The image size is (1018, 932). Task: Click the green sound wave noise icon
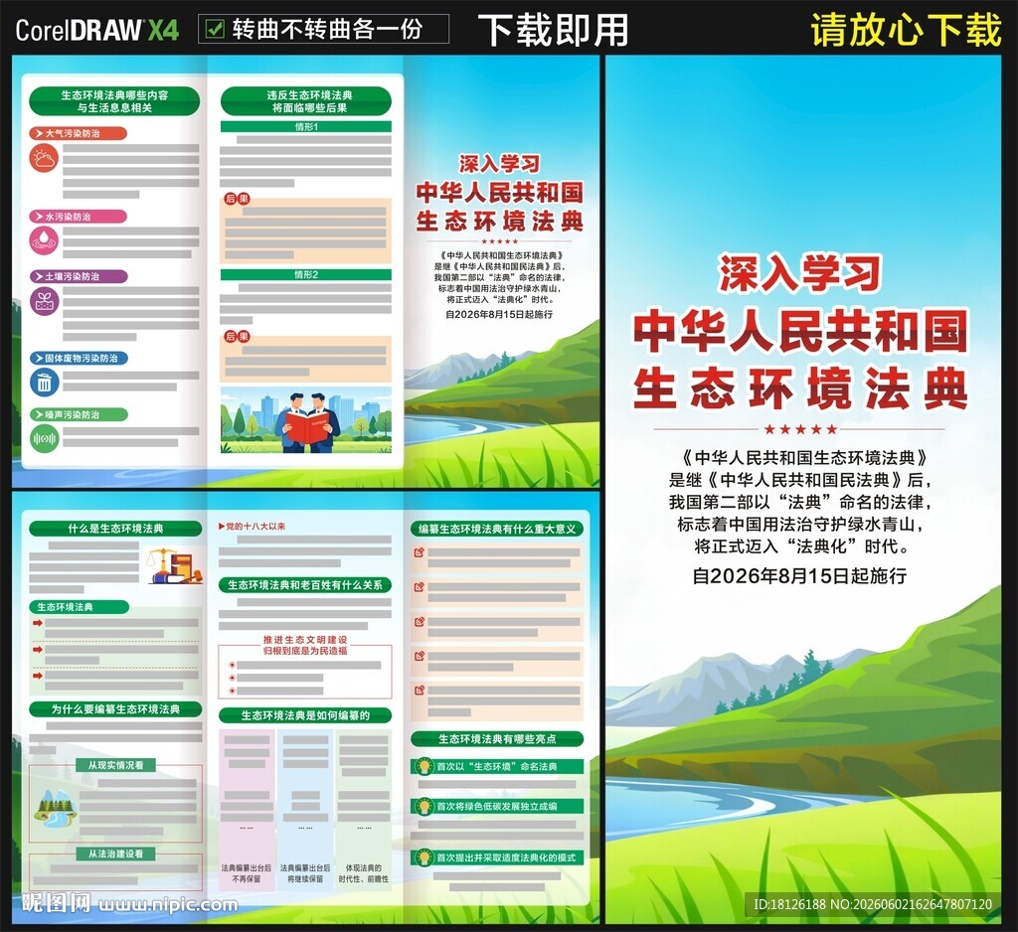pyautogui.click(x=44, y=439)
